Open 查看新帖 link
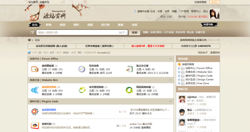The width and height of the screenshot is (250, 132). point(215,53)
